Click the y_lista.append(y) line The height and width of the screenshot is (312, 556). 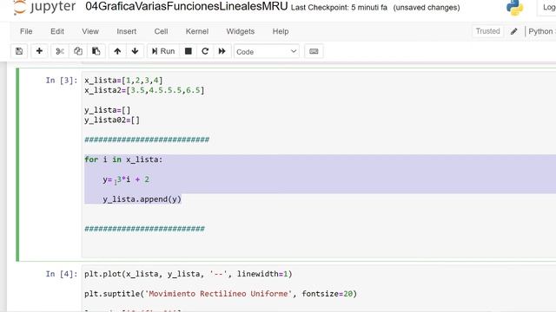click(x=142, y=199)
